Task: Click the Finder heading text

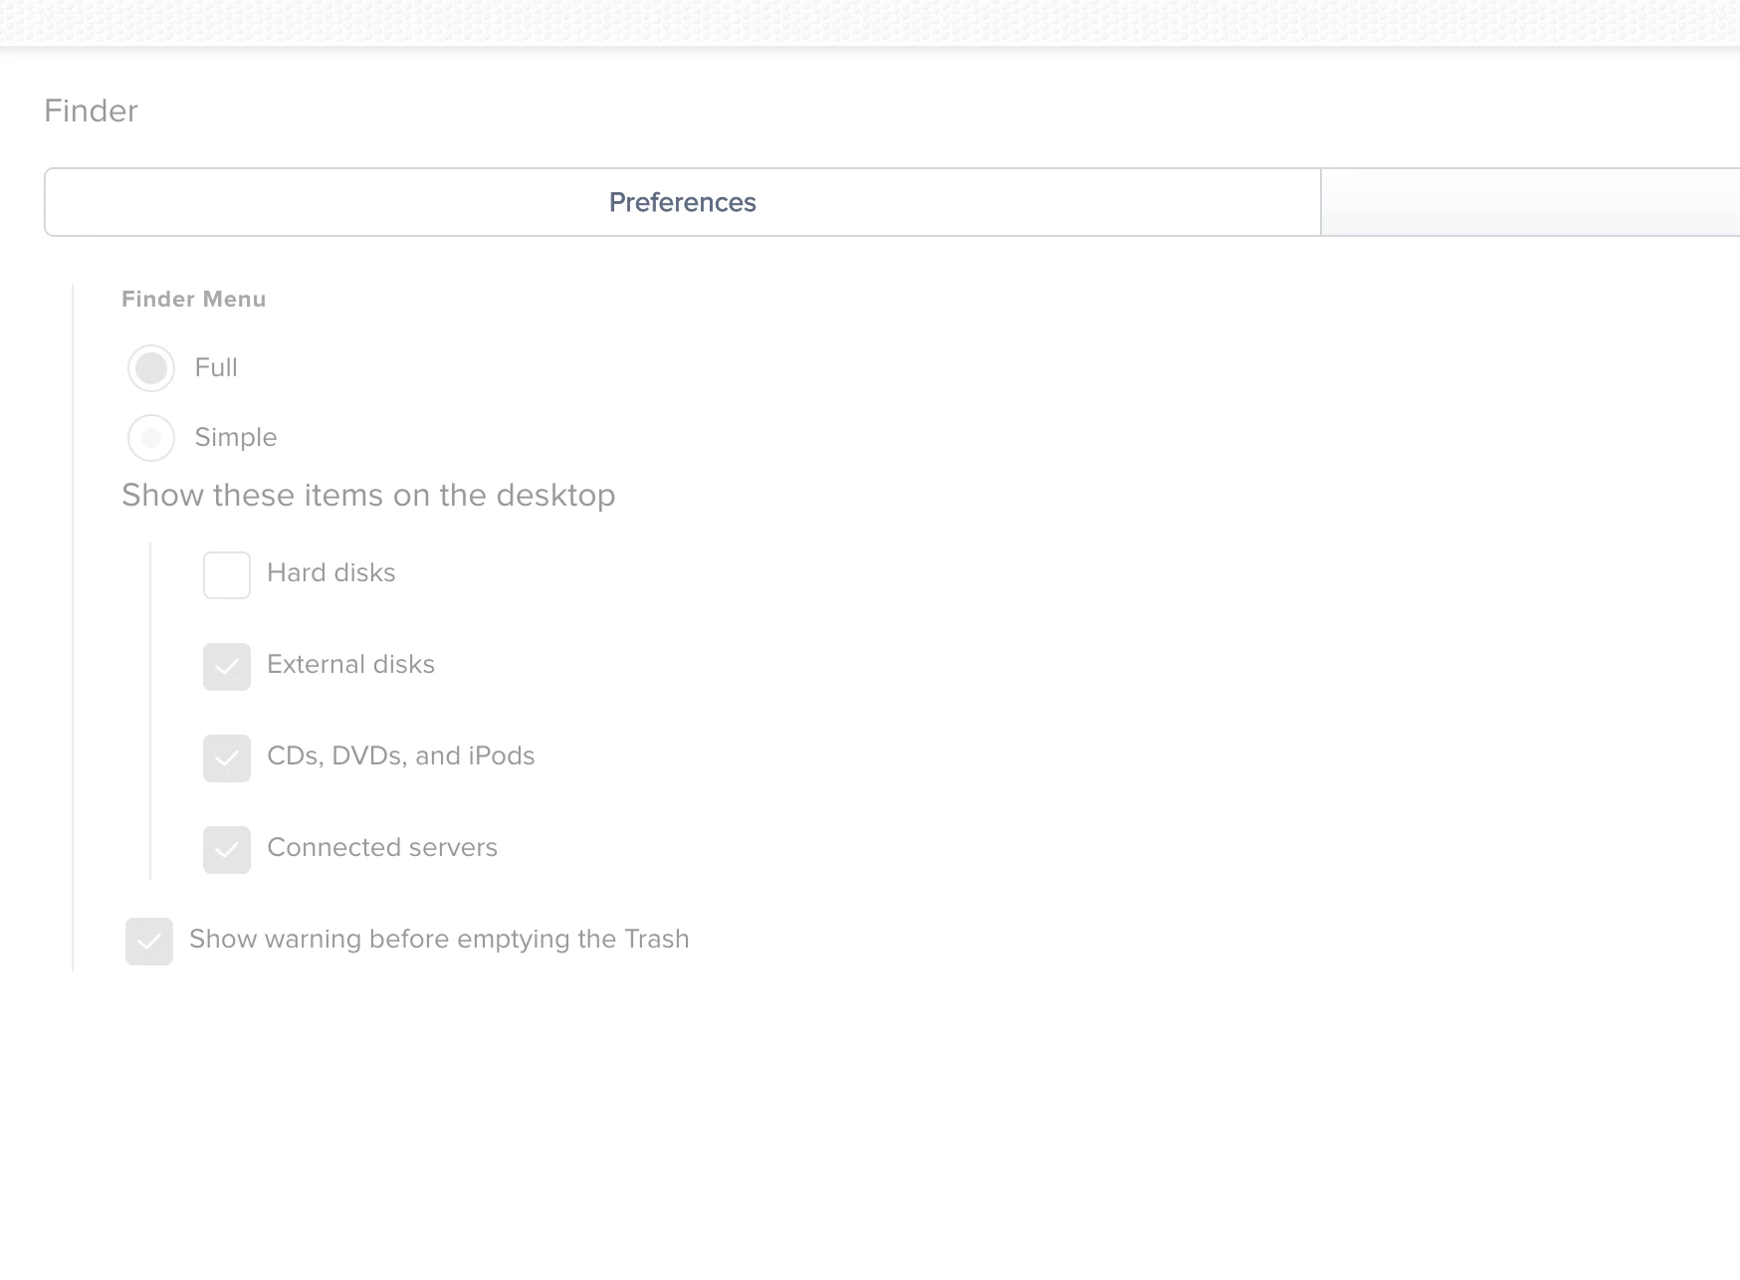Action: 91,110
